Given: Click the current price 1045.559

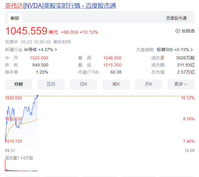Looking at the screenshot, I should 26,31.
